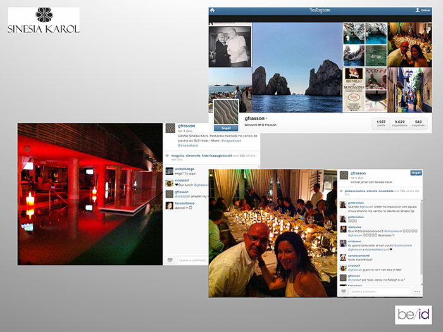Click scroll-down arrow of dinner comments

421,283
